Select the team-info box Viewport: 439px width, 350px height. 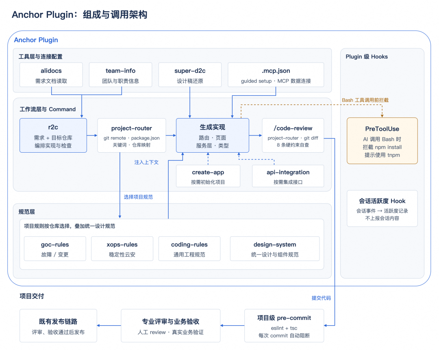120,75
